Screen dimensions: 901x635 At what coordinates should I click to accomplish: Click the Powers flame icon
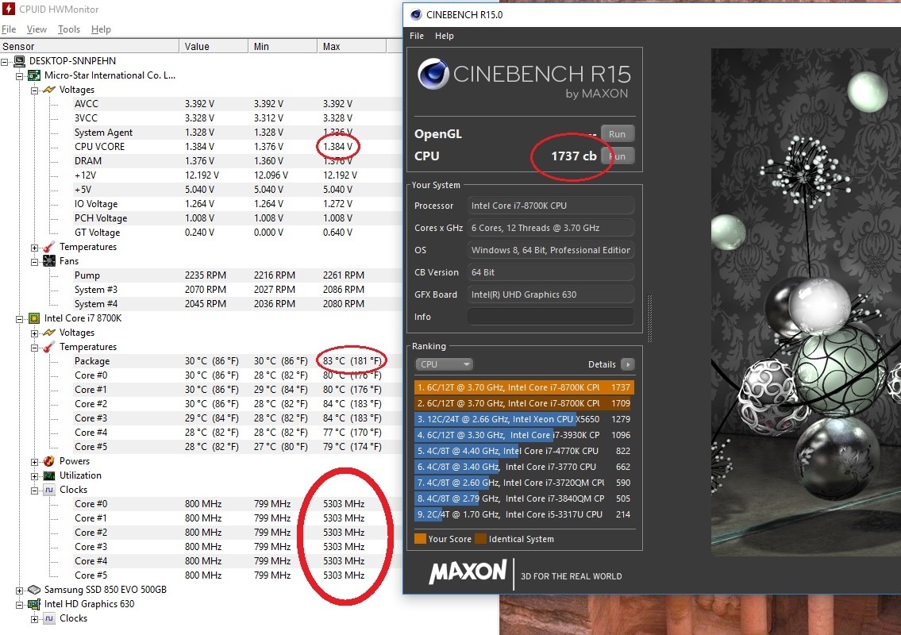pos(49,461)
